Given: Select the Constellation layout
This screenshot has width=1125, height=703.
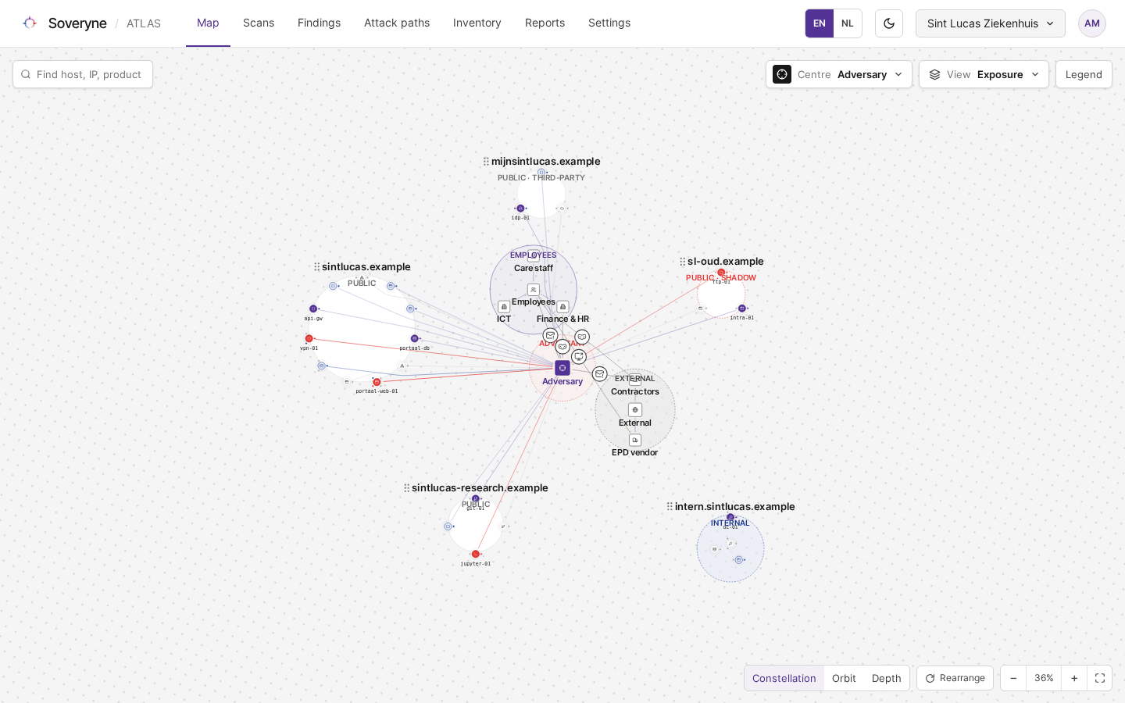Looking at the screenshot, I should (x=784, y=678).
